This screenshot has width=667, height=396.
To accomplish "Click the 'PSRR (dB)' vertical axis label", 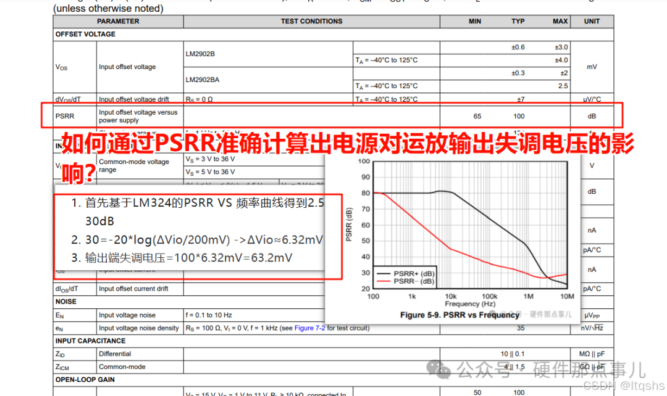I will 349,225.
